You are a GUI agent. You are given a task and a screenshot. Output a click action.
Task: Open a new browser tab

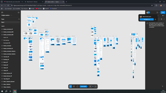pyautogui.click(x=66, y=2)
